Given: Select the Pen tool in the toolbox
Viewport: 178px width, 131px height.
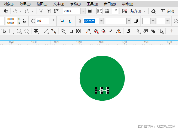Looking at the screenshot, I should click(x=138, y=31).
